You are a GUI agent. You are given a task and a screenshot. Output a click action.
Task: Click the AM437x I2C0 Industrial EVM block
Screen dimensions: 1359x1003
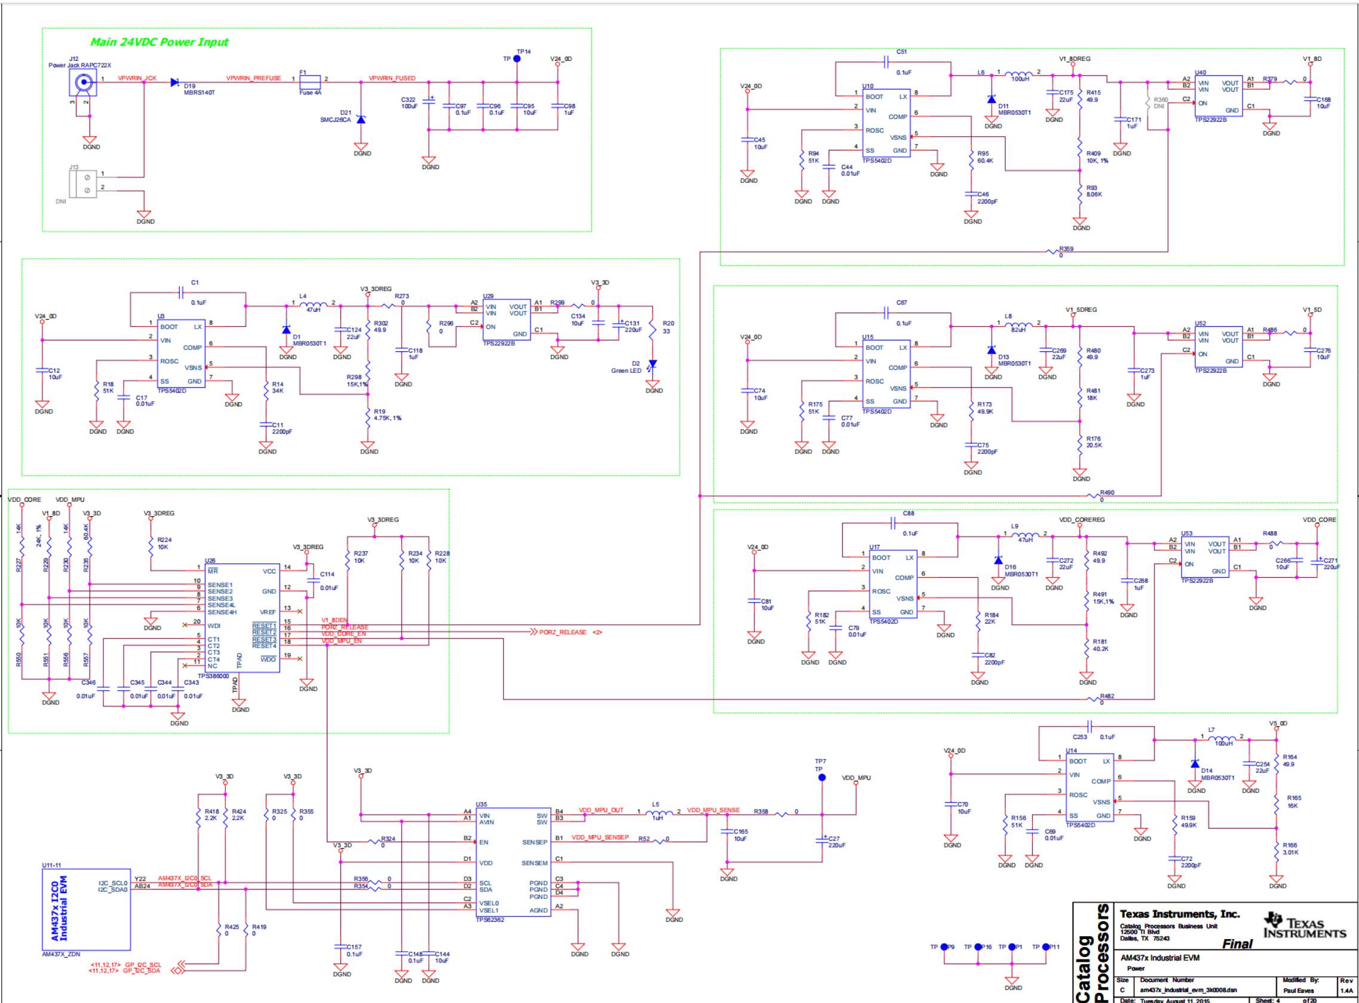point(85,909)
